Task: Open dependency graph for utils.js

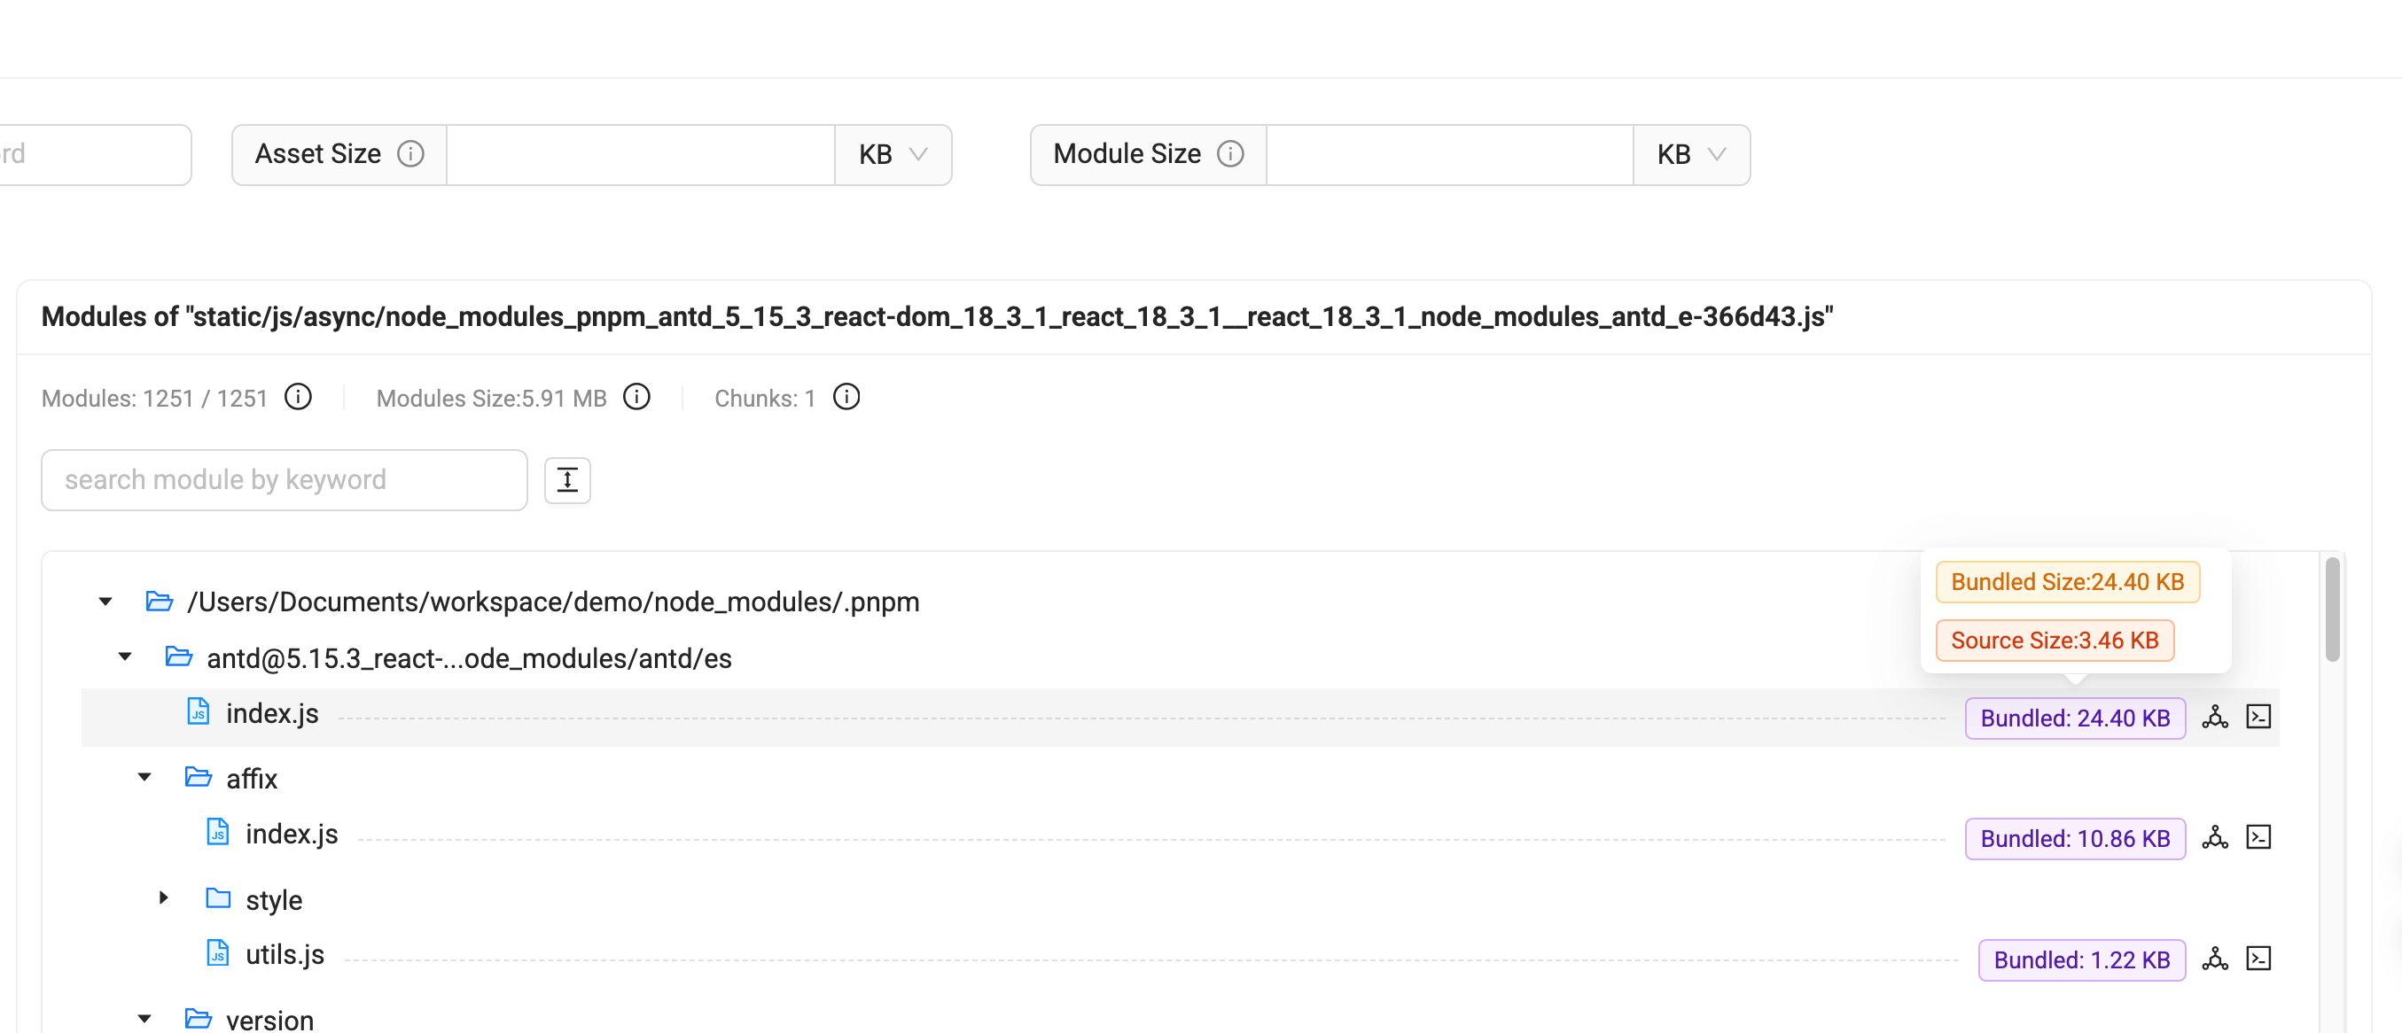Action: (2215, 959)
